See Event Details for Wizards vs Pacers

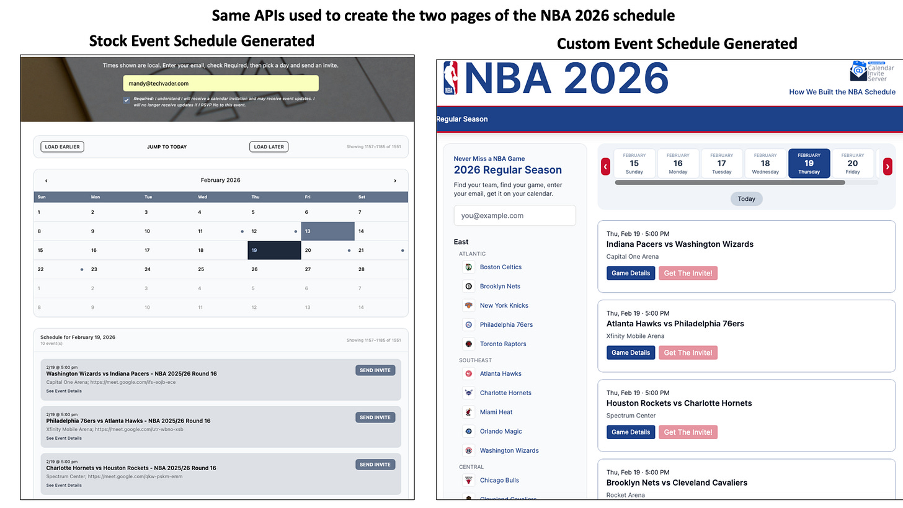click(x=64, y=391)
